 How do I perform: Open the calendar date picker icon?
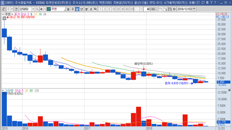[x=194, y=9]
